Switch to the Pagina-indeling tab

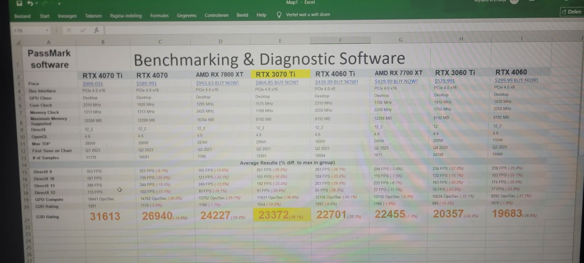(x=126, y=15)
